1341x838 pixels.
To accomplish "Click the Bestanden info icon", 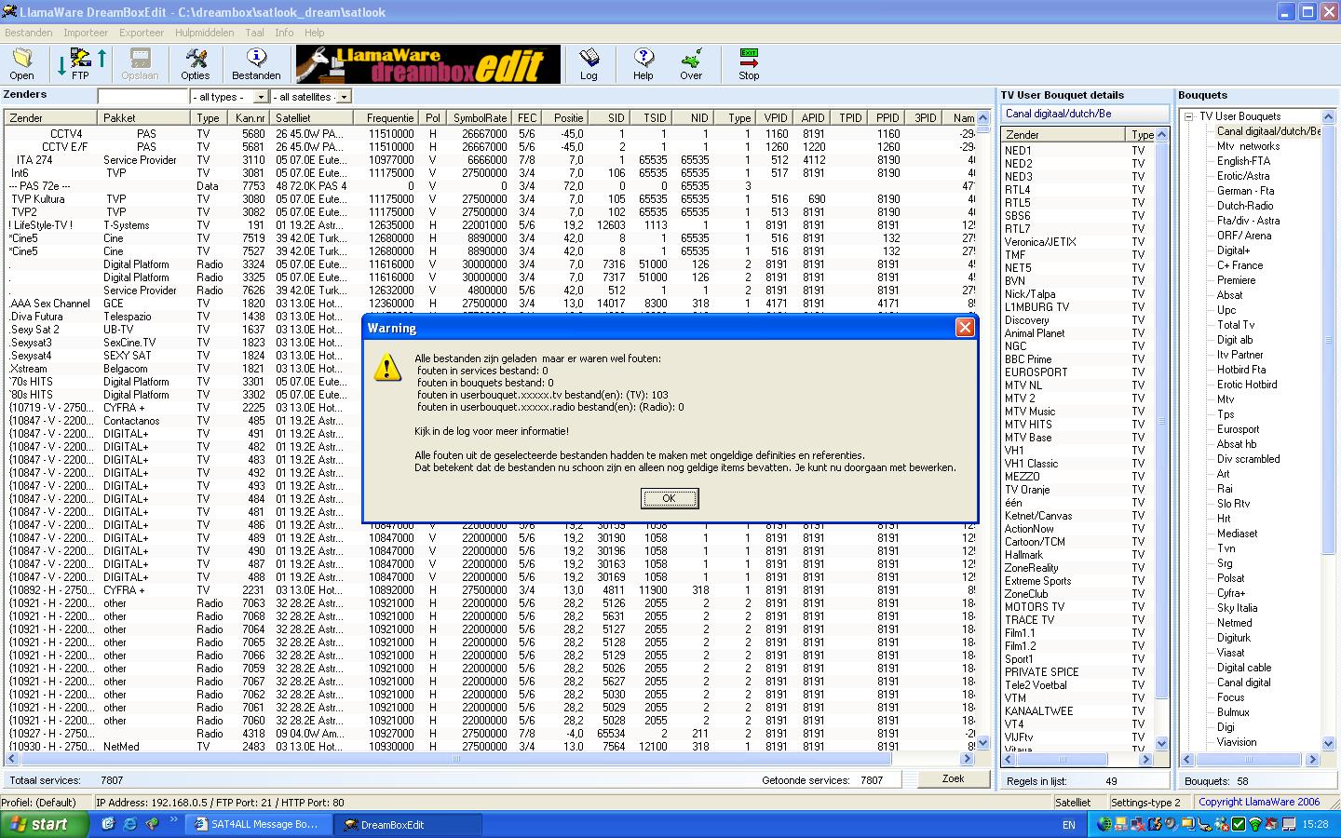I will tap(256, 64).
